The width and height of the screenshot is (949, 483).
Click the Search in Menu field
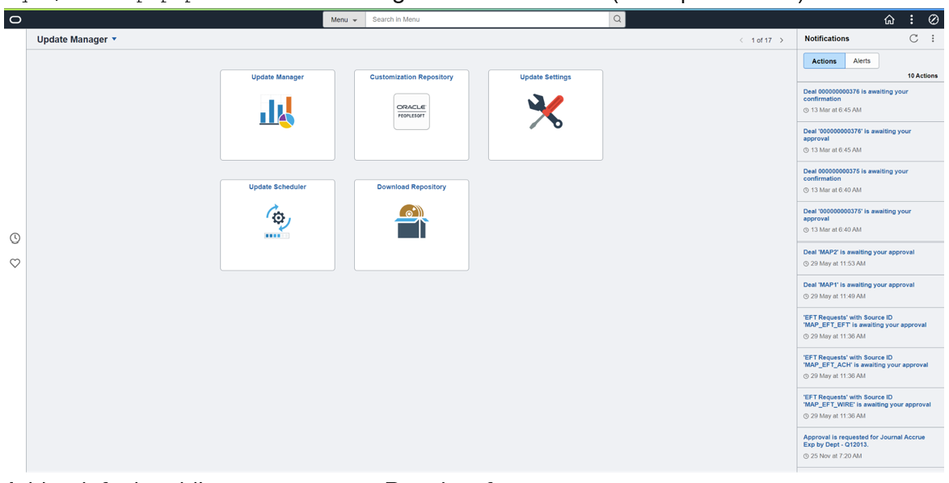487,19
